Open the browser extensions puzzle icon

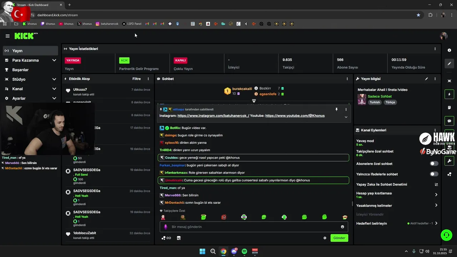tap(430, 15)
